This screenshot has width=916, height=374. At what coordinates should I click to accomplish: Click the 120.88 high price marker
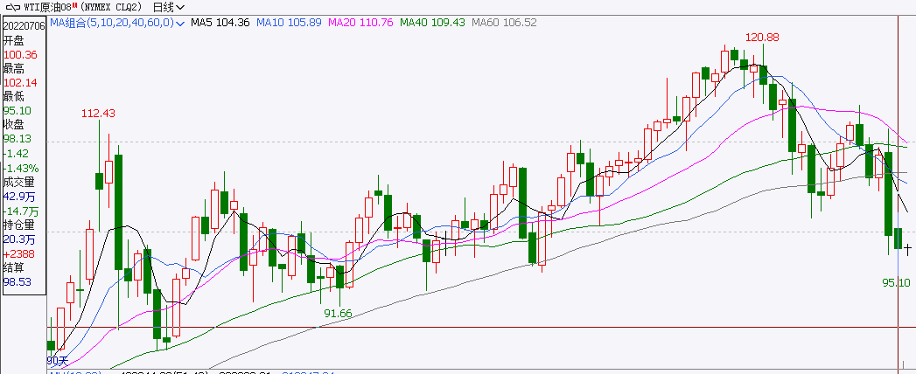tap(762, 38)
